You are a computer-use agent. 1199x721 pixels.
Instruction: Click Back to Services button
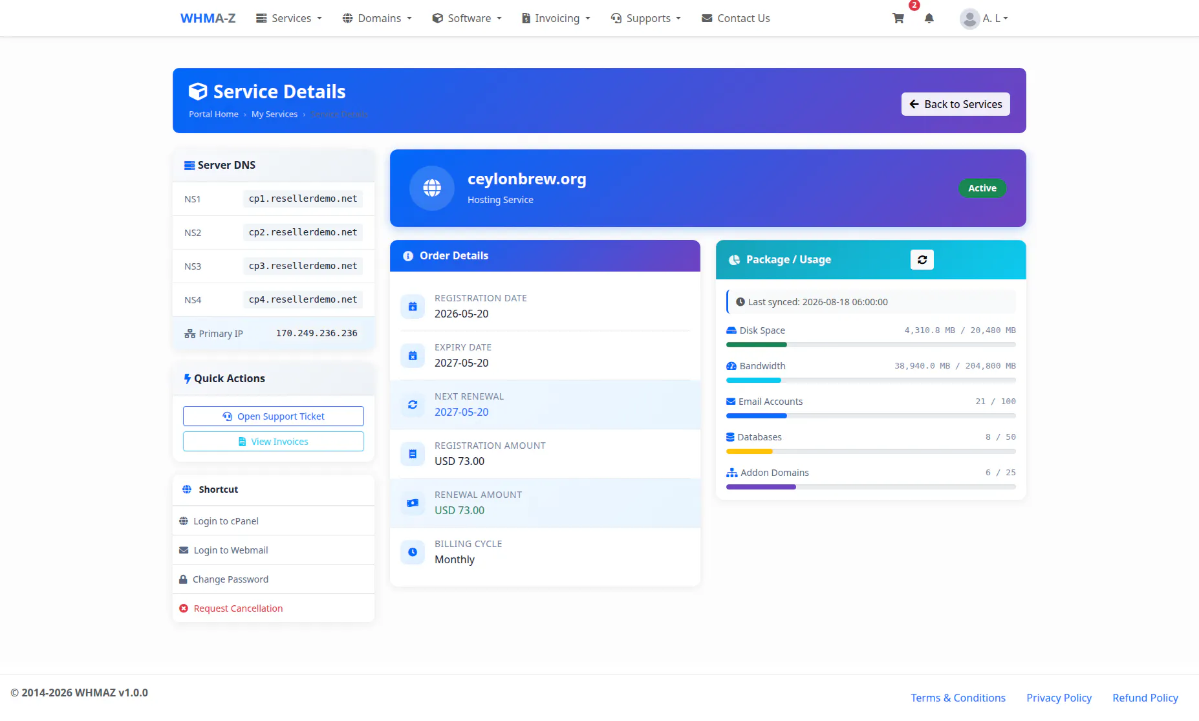click(955, 104)
